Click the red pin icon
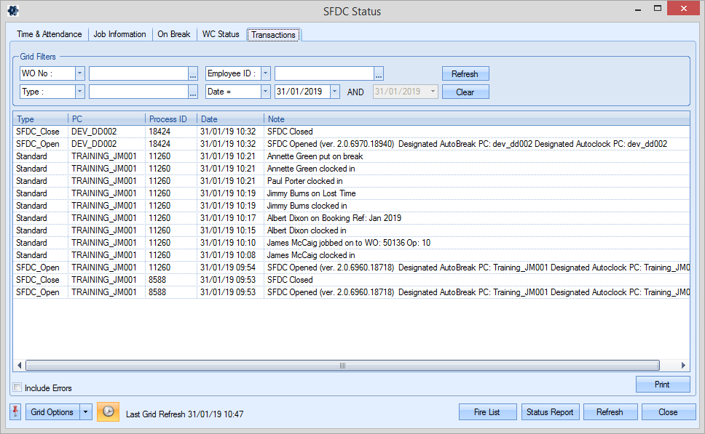This screenshot has width=705, height=434. pyautogui.click(x=15, y=412)
